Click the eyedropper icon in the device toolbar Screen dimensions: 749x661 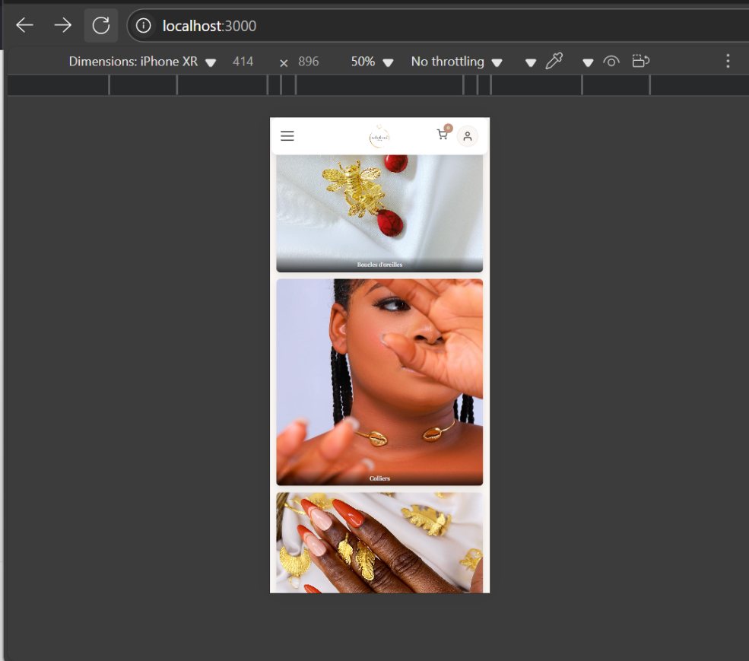pos(554,62)
